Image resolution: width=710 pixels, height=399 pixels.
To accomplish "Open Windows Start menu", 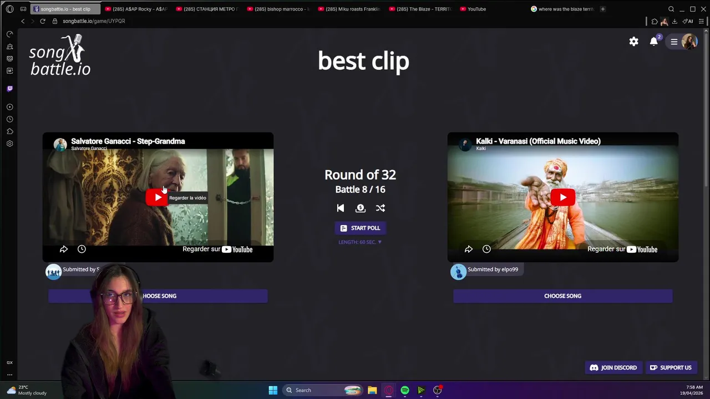I will coord(273,390).
